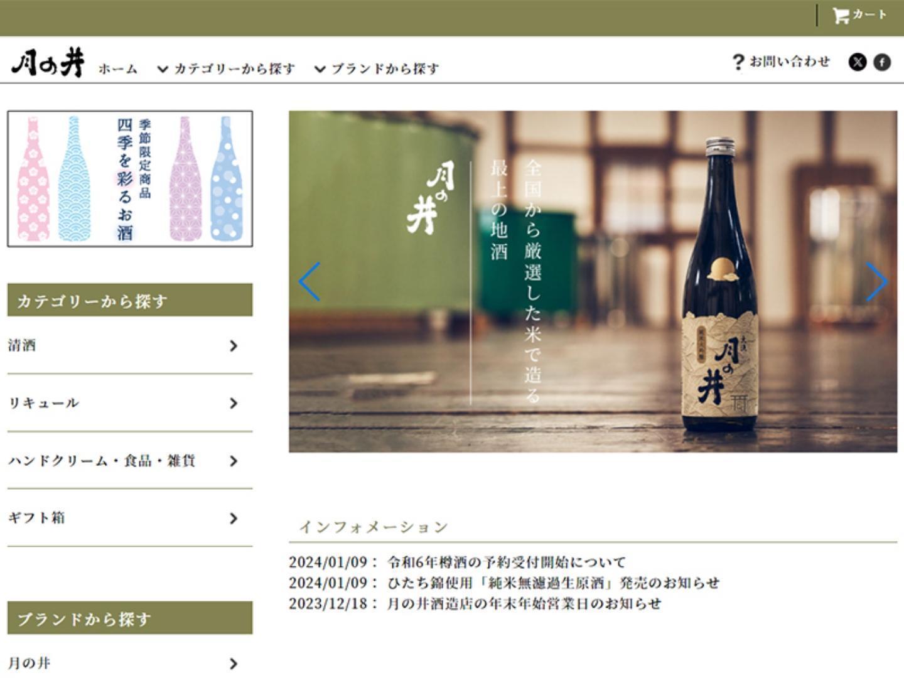Open news 令和6年樽酒の予約受付開始について
Image resolution: width=904 pixels, height=678 pixels.
(x=507, y=562)
